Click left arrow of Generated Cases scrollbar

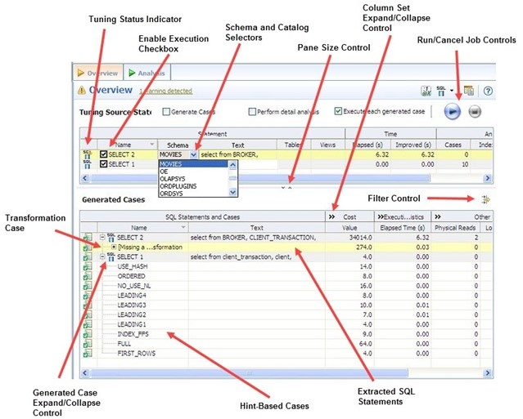pos(85,372)
